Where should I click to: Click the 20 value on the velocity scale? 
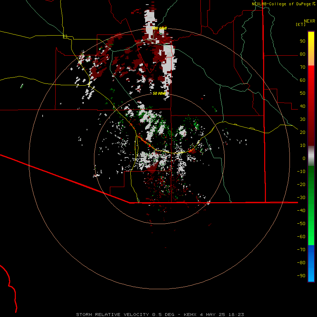tap(303, 132)
